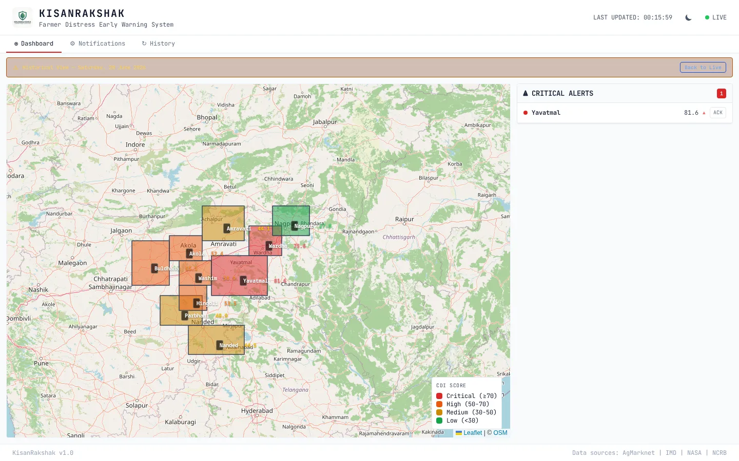Click the Last Updated timestamp
Image resolution: width=739 pixels, height=461 pixels.
[x=633, y=17]
